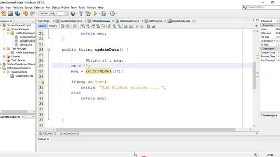Close the CStudent.java editor tab
Viewport: 280px width, 157px height.
(113, 21)
